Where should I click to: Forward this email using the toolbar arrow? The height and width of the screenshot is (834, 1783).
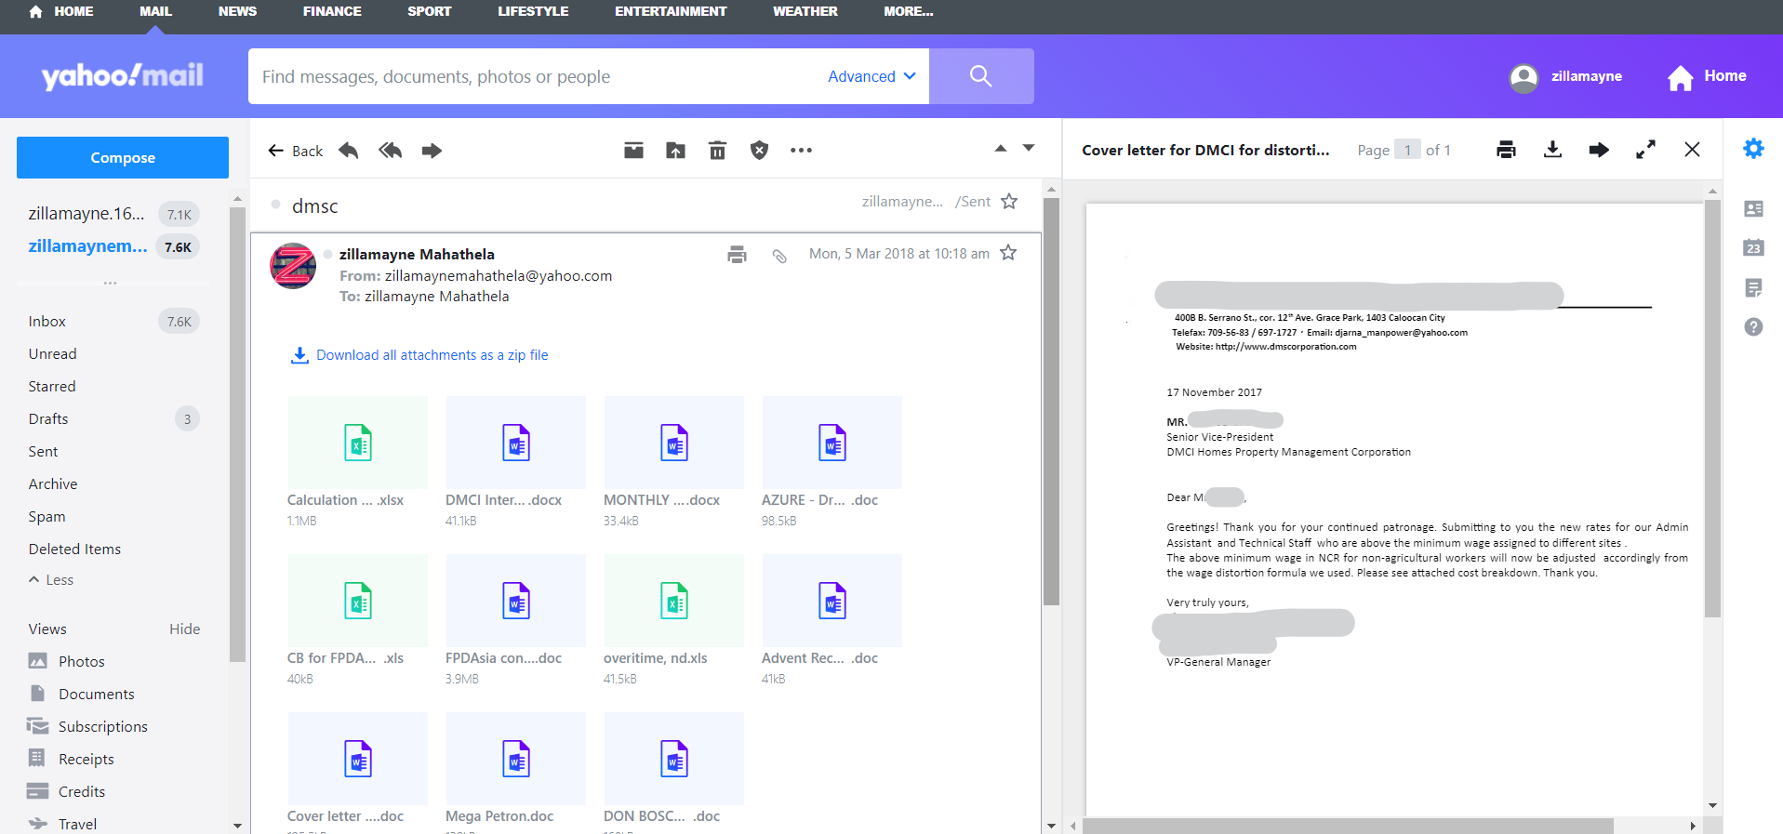click(x=432, y=151)
